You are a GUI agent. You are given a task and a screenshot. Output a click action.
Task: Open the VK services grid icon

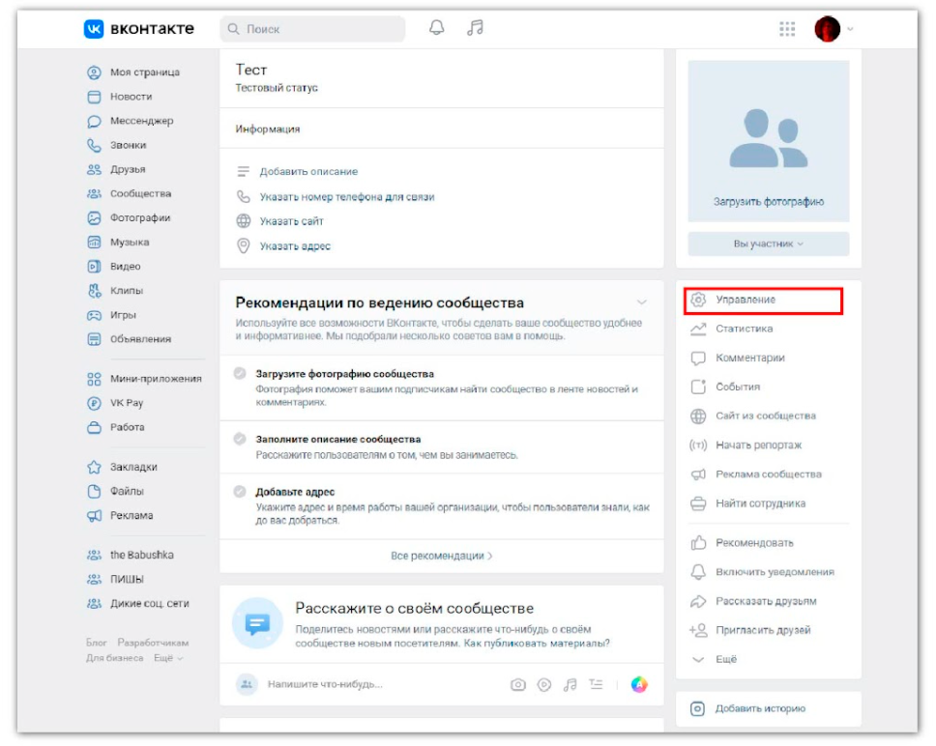click(787, 29)
